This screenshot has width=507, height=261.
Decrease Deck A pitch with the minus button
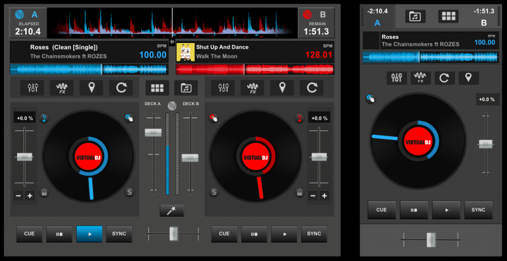[x=18, y=195]
